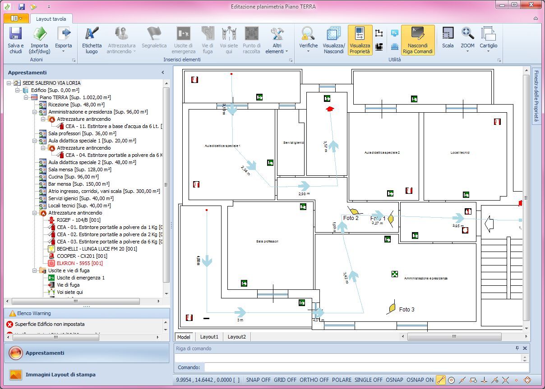The image size is (545, 389).
Task: Click the Comando input field
Action: click(x=366, y=367)
